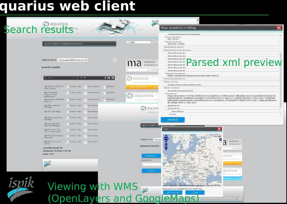Open quick search / advanced search bar
287x204 pixels.
point(79,44)
